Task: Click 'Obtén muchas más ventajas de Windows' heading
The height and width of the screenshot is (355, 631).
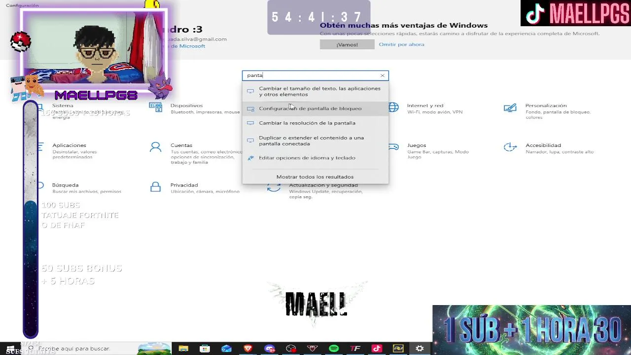Action: point(404,25)
